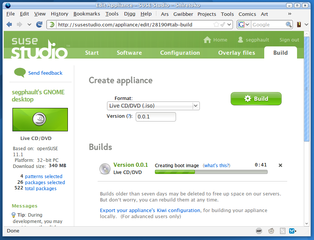Click the build progress bar

211,172
